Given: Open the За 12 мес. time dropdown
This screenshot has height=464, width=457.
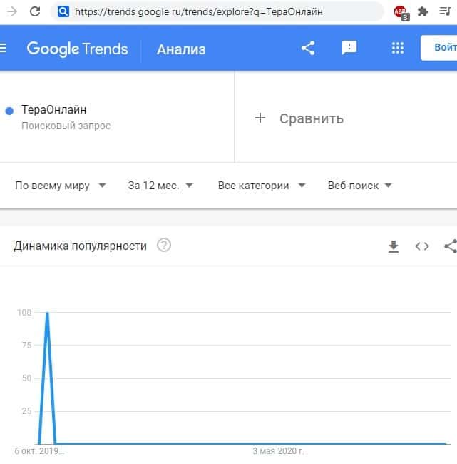Looking at the screenshot, I should click(x=160, y=186).
